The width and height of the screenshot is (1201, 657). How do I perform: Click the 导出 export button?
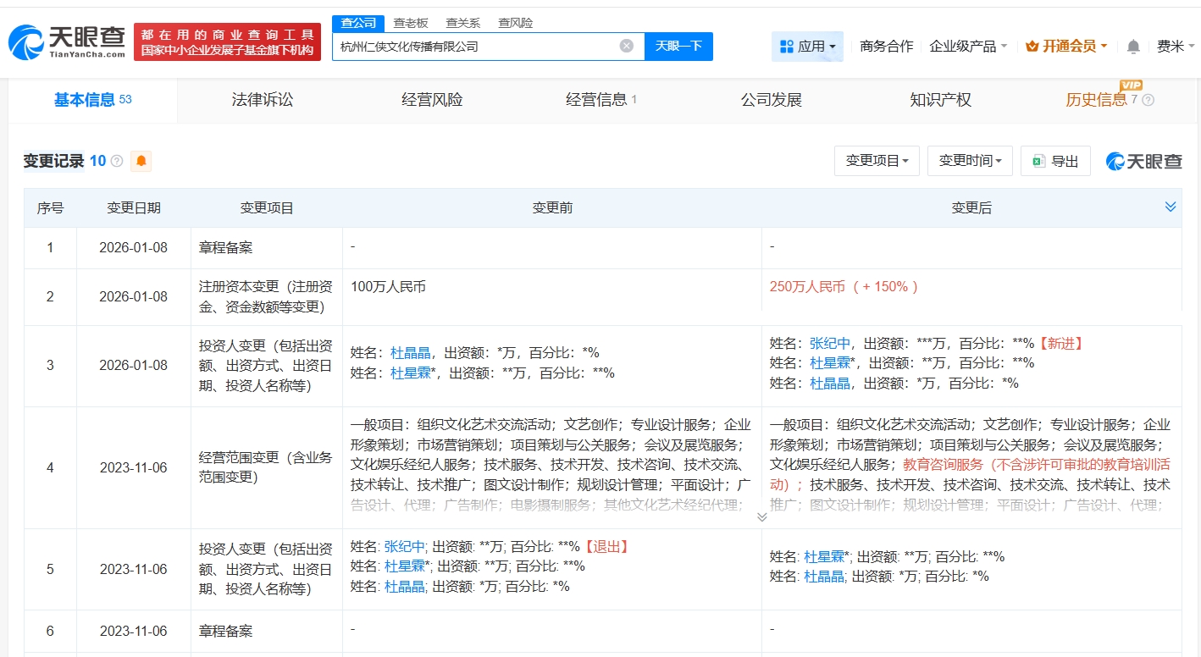1055,161
